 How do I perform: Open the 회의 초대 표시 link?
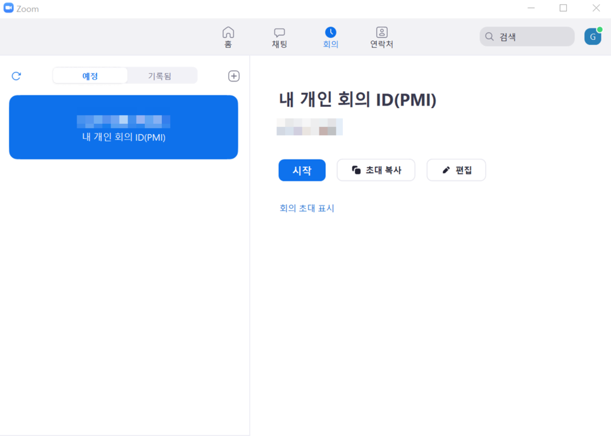coord(307,209)
